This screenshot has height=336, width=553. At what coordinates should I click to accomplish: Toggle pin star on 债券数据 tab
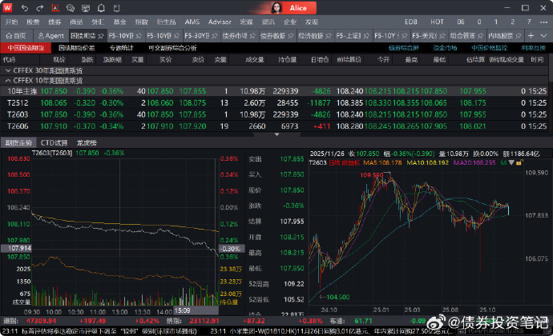coord(291,36)
